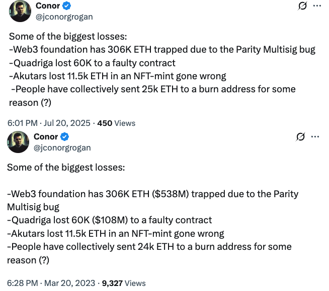Open the more options menu on the 2023 tweet
329x291 pixels.
tap(315, 137)
